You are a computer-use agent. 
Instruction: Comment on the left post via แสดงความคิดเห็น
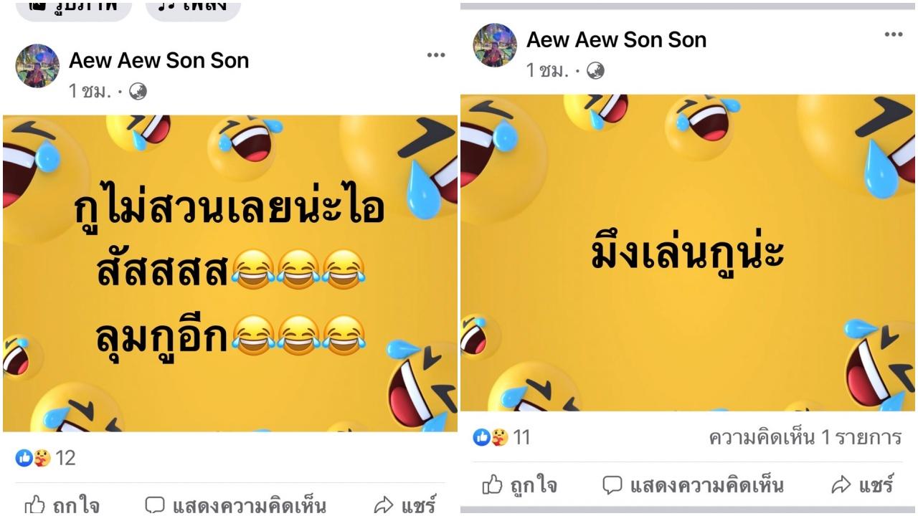[235, 505]
